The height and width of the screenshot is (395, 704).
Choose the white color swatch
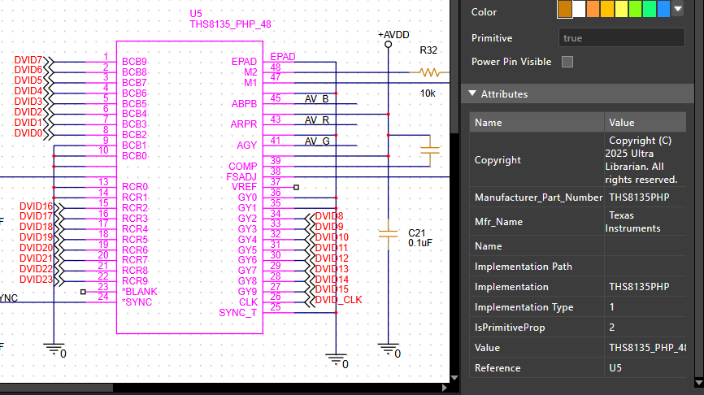[579, 9]
